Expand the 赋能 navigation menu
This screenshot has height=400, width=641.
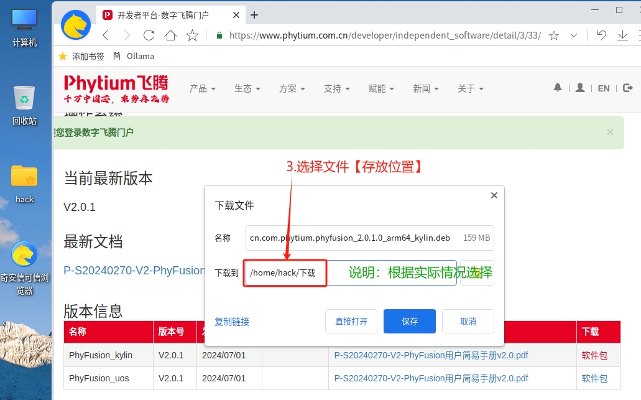[381, 89]
